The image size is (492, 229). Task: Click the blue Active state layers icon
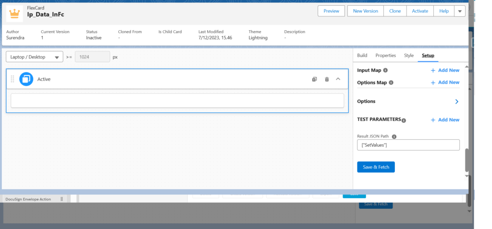[26, 79]
